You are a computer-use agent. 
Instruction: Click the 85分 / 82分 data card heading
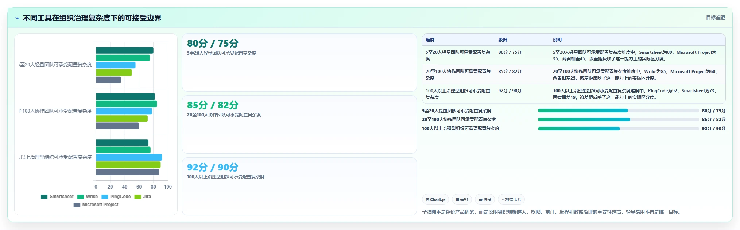(x=213, y=105)
